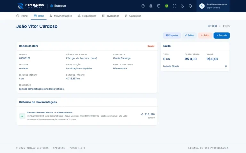Viewport: 246px width, 153px height.
Task: Click the 0 un total balance
Action: click(x=167, y=59)
